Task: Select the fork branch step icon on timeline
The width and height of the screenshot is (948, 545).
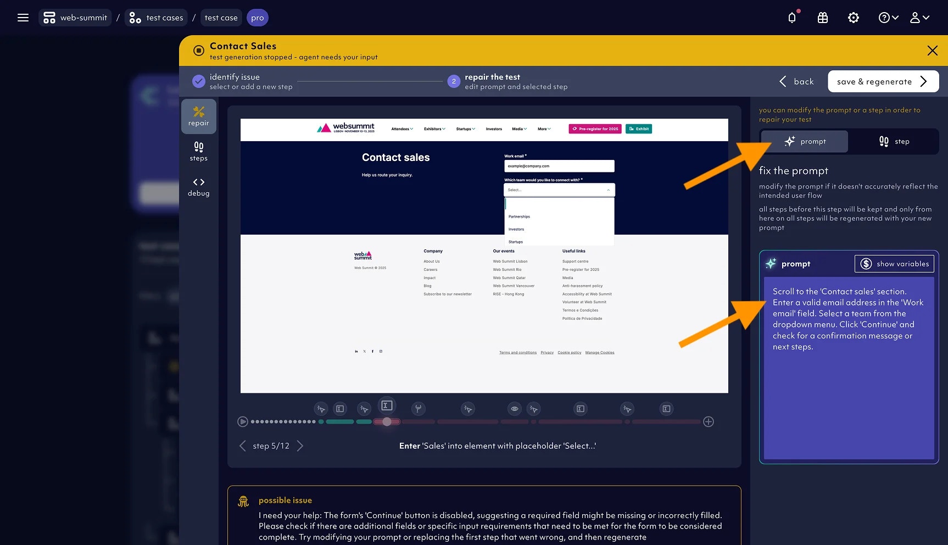Action: [419, 409]
